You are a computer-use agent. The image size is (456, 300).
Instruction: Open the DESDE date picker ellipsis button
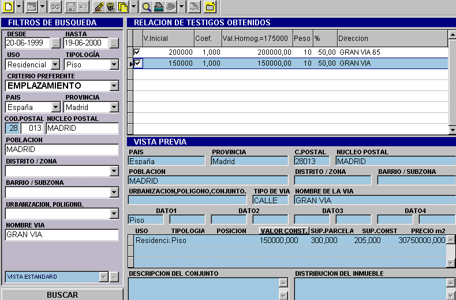point(55,43)
